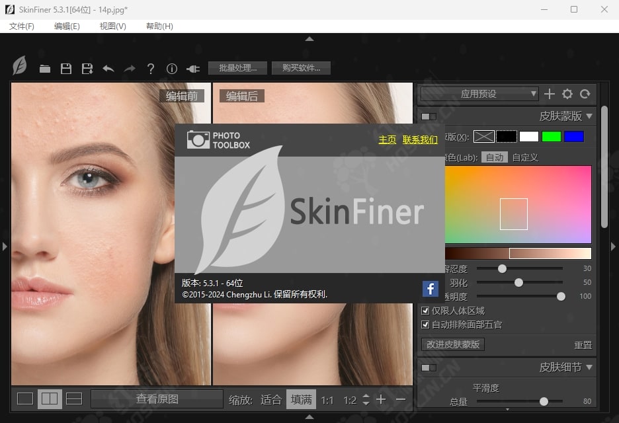Viewport: 619px width, 423px height.
Task: Reset all with the circular arrow icon
Action: 585,94
